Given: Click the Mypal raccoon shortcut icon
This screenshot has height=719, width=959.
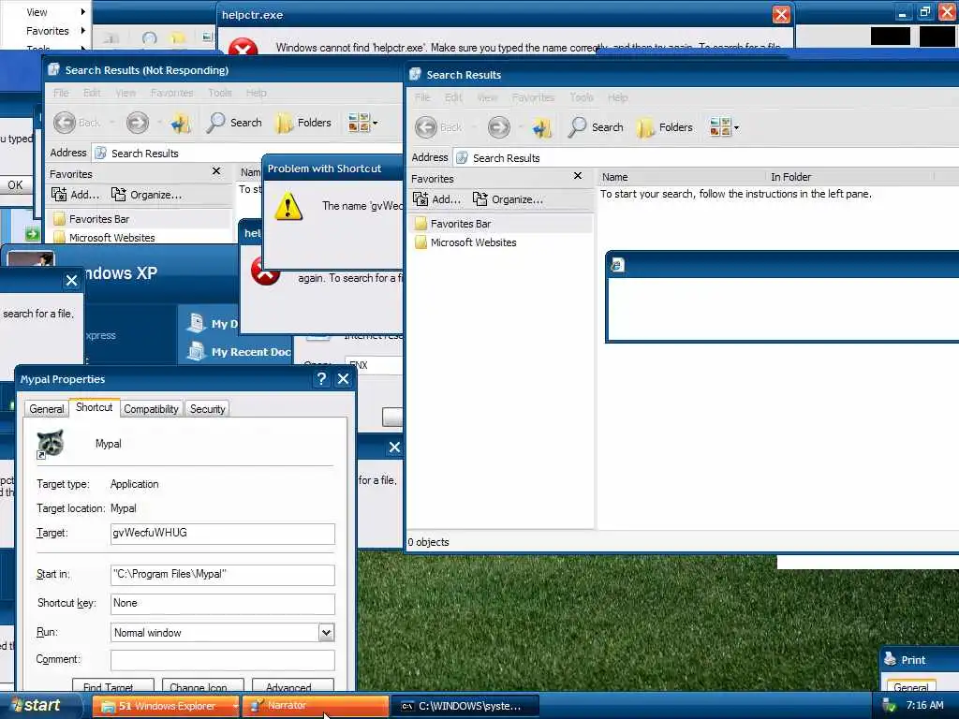Looking at the screenshot, I should pyautogui.click(x=51, y=444).
